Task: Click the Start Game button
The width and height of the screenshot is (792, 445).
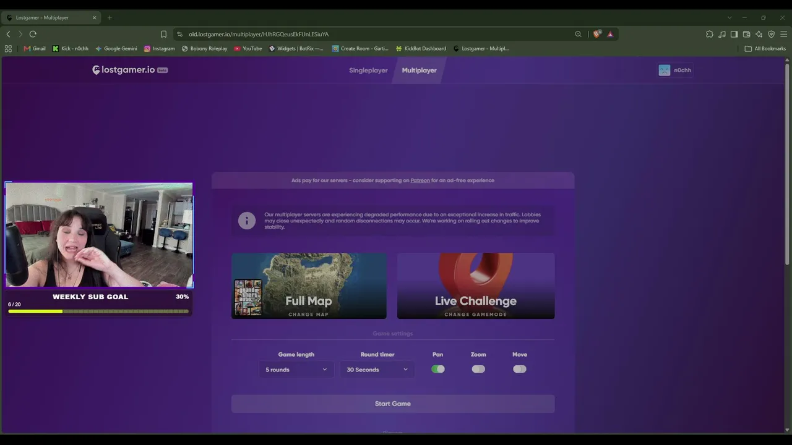Action: [x=393, y=404]
